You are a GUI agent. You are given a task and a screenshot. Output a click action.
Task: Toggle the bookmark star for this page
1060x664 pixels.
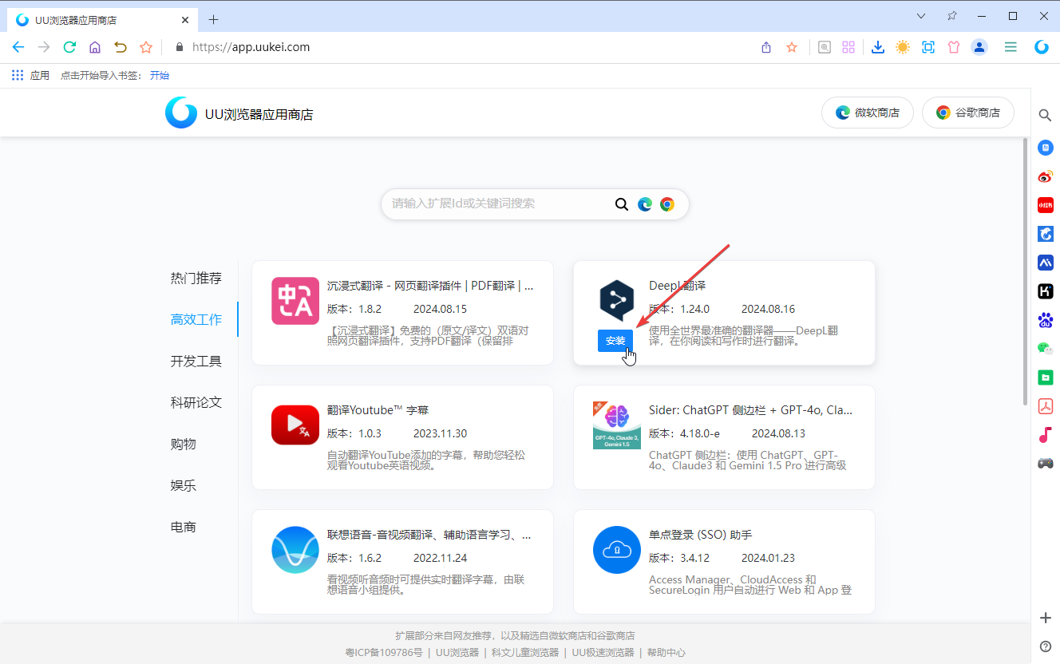(x=791, y=47)
